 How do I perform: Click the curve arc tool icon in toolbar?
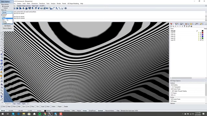pos(53,8)
